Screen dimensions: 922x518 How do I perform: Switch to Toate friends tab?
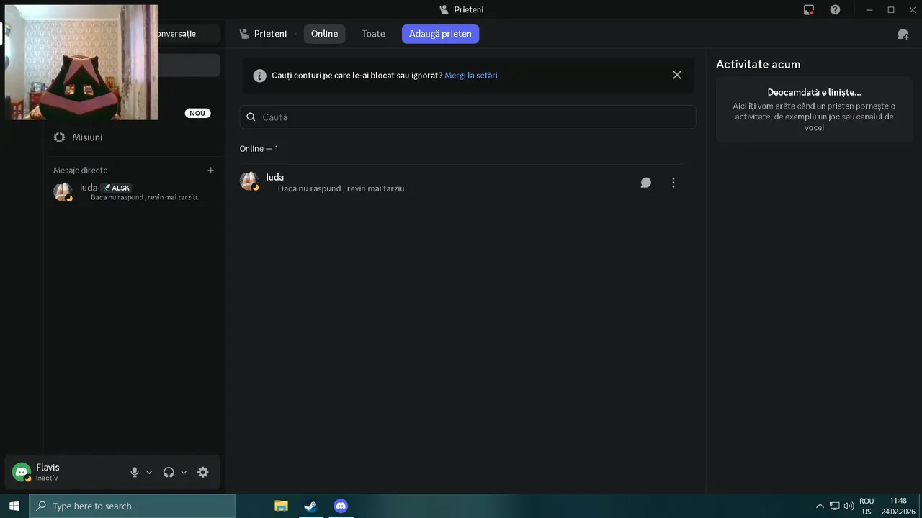pos(373,34)
